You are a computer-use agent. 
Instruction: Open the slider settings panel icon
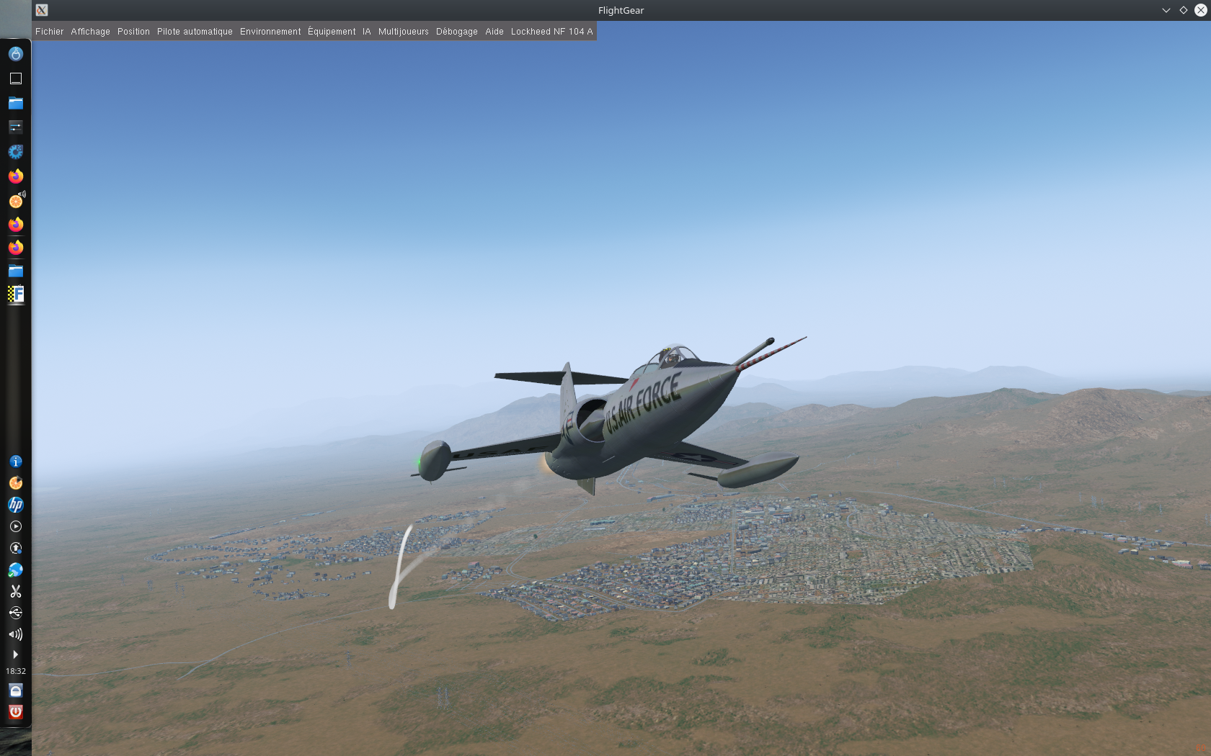point(16,127)
